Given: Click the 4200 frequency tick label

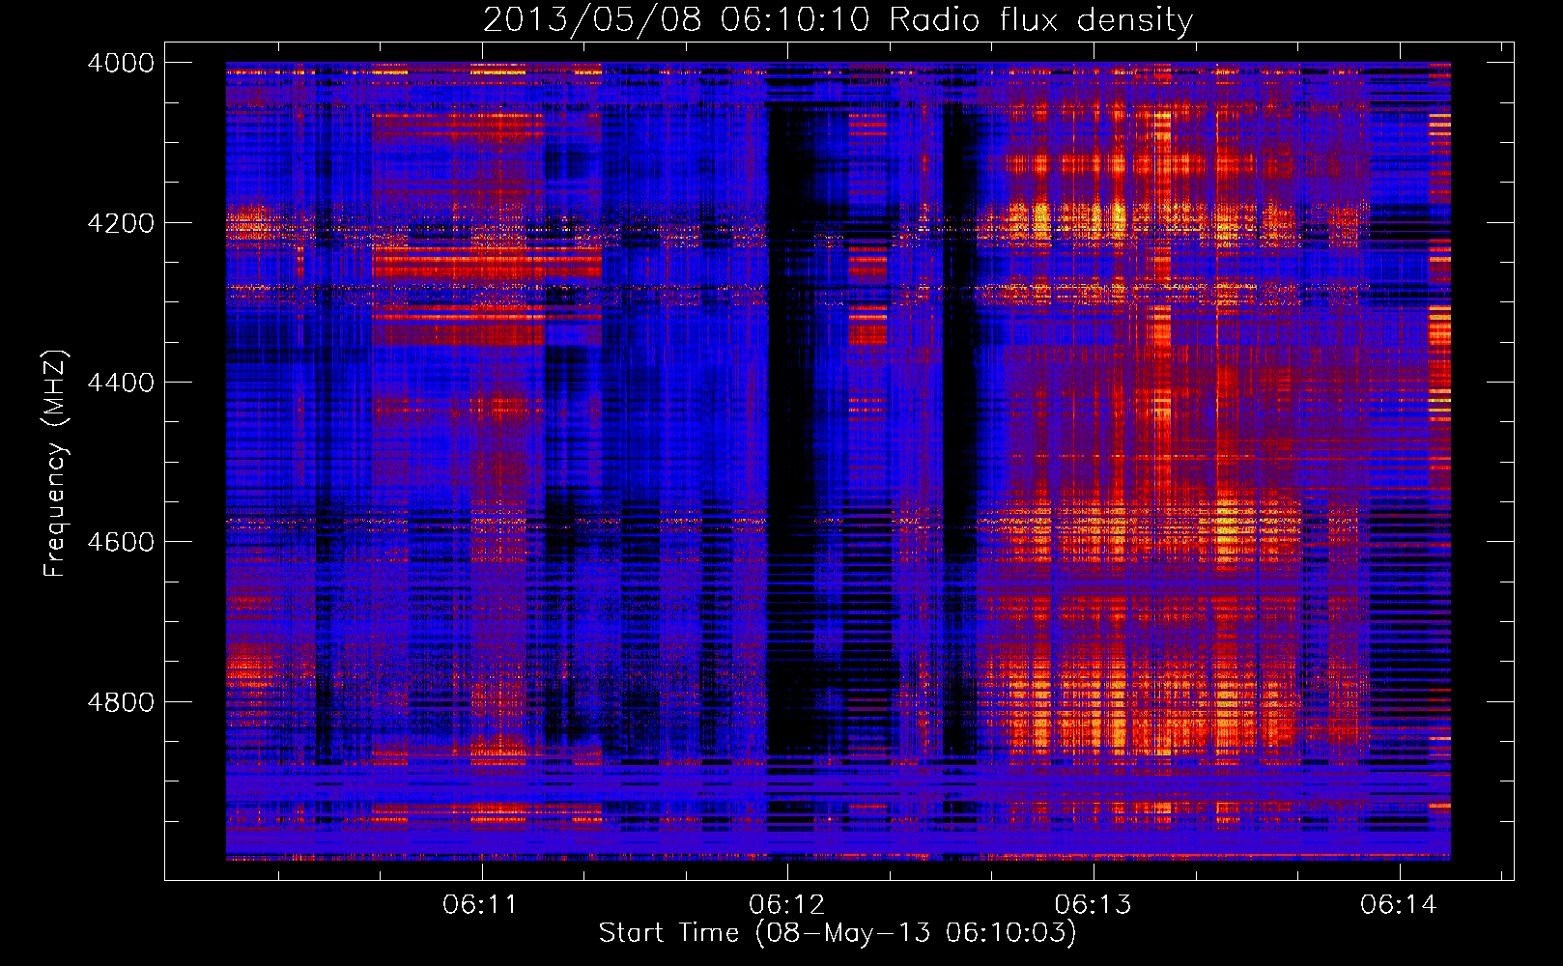Looking at the screenshot, I should point(121,223).
